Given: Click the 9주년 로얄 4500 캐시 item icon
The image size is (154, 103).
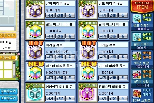Looking at the screenshot, I should coord(137,56).
